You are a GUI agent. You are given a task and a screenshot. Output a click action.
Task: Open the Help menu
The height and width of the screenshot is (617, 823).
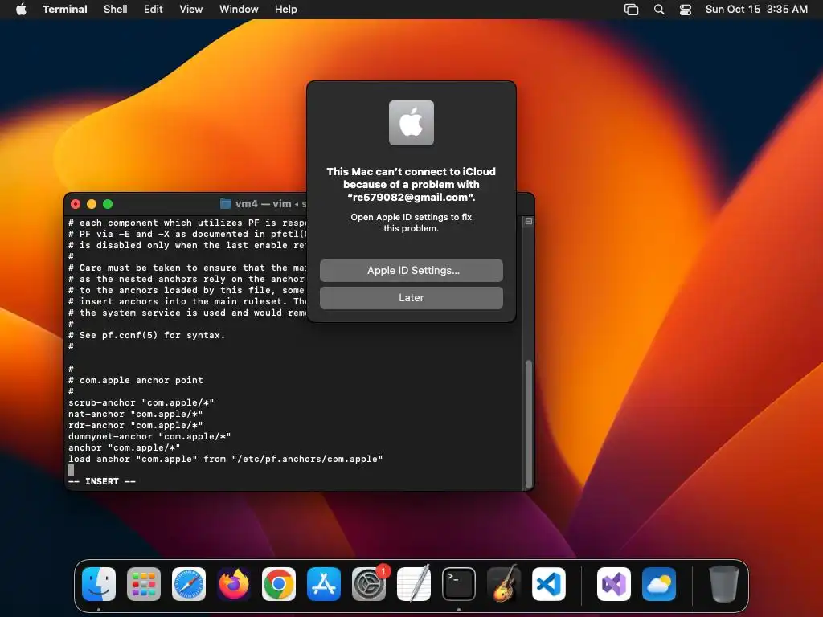pyautogui.click(x=286, y=10)
